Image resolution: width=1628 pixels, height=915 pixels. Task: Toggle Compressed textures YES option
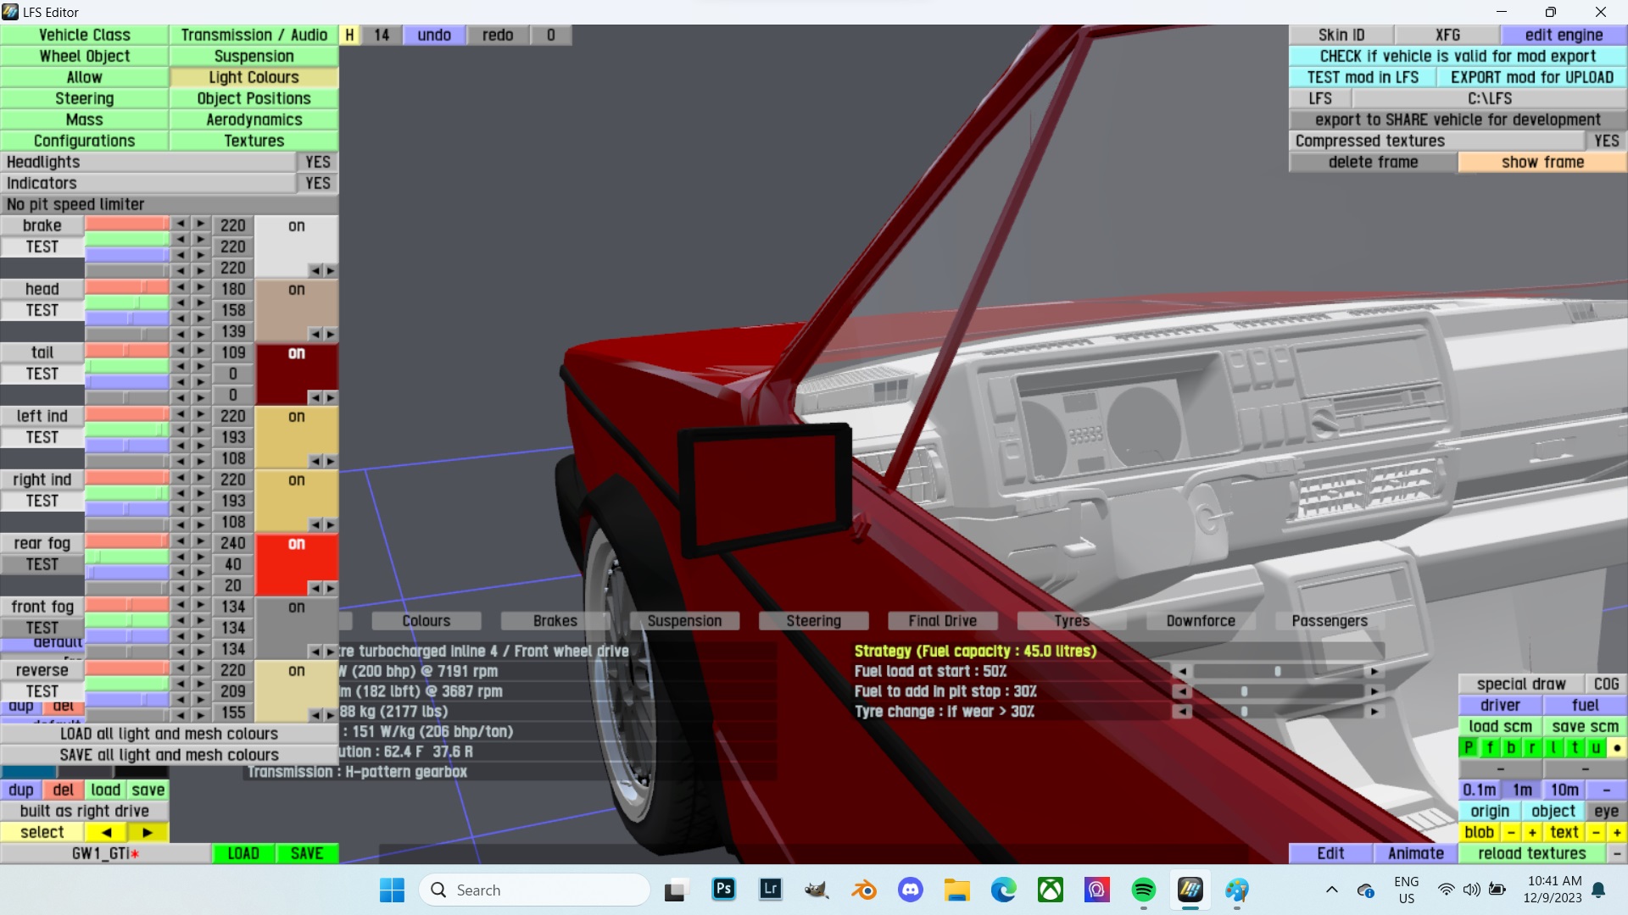pyautogui.click(x=1606, y=141)
